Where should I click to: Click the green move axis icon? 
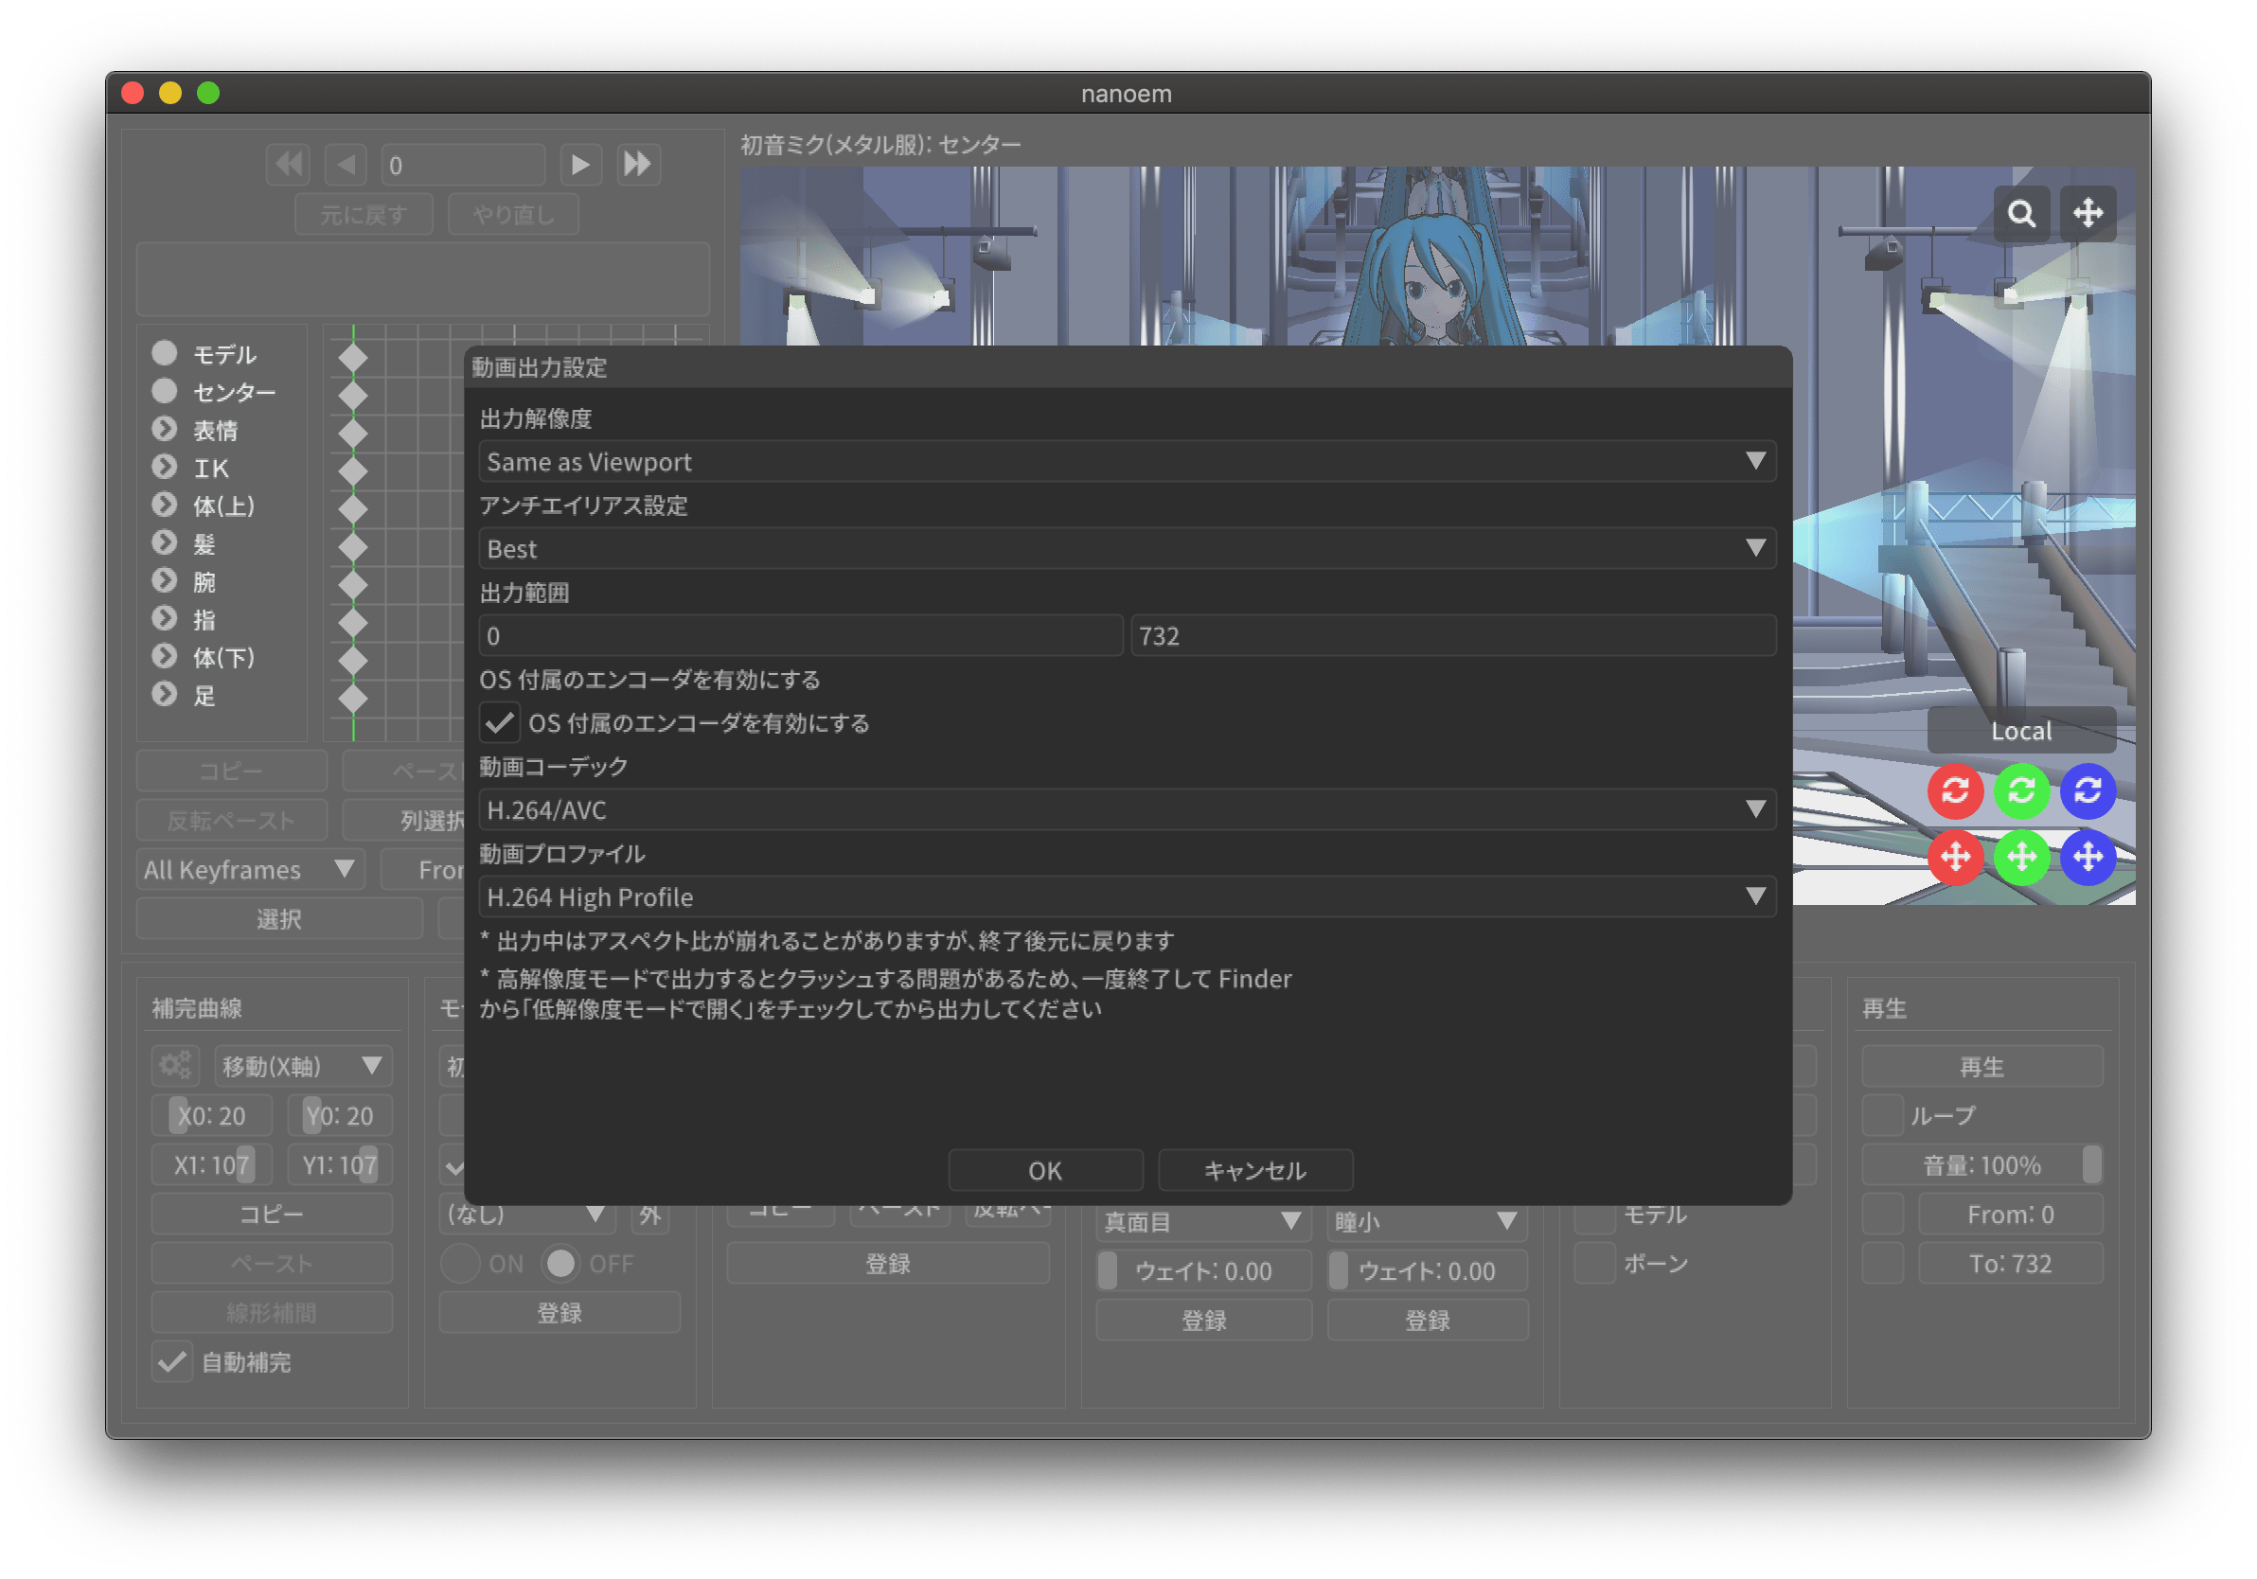point(2021,858)
